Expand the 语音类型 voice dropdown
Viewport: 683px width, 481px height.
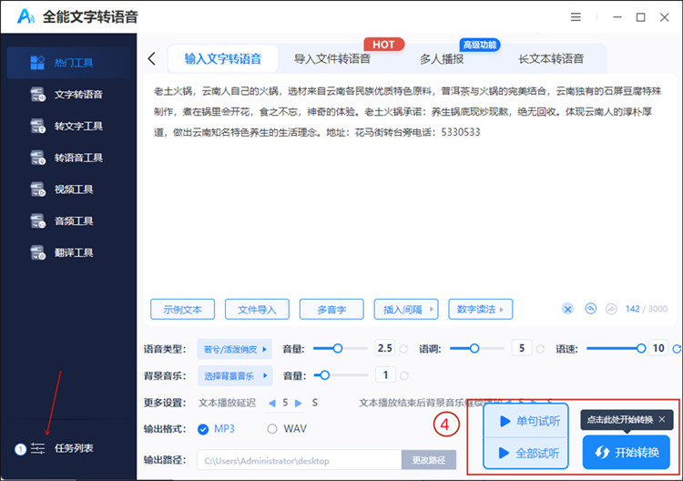click(x=237, y=349)
